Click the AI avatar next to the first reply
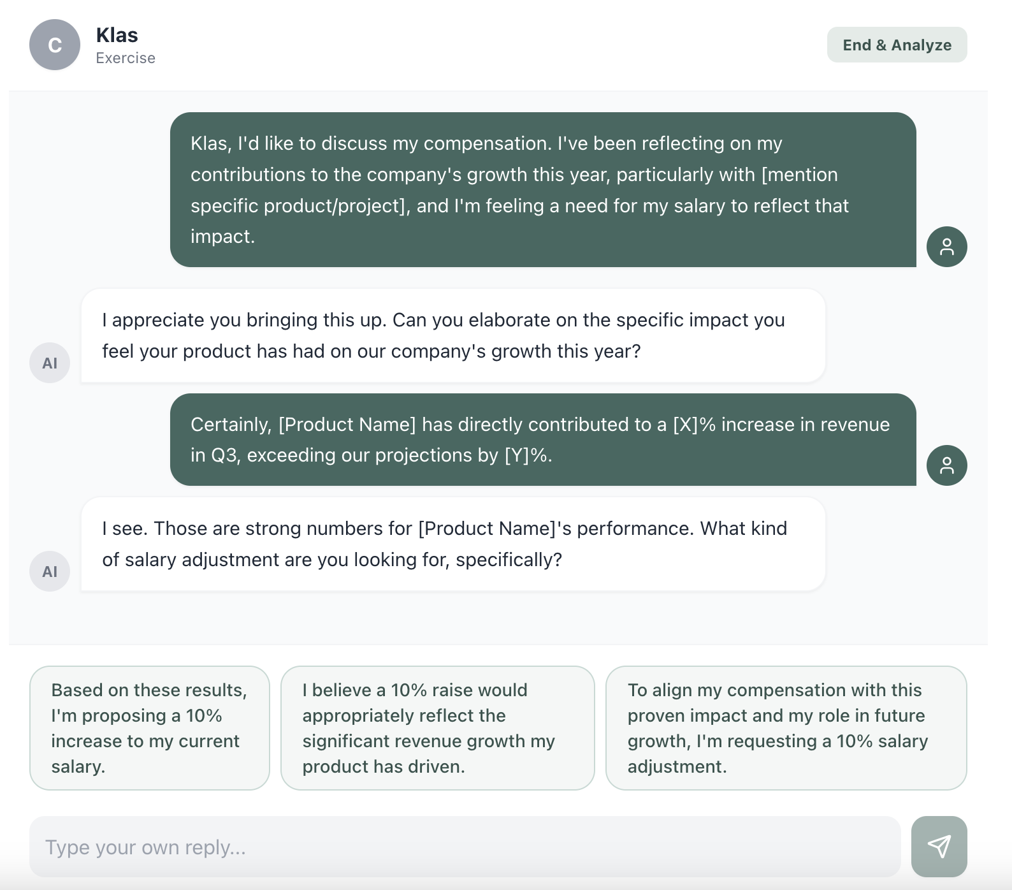Viewport: 1012px width, 890px height. pos(50,362)
